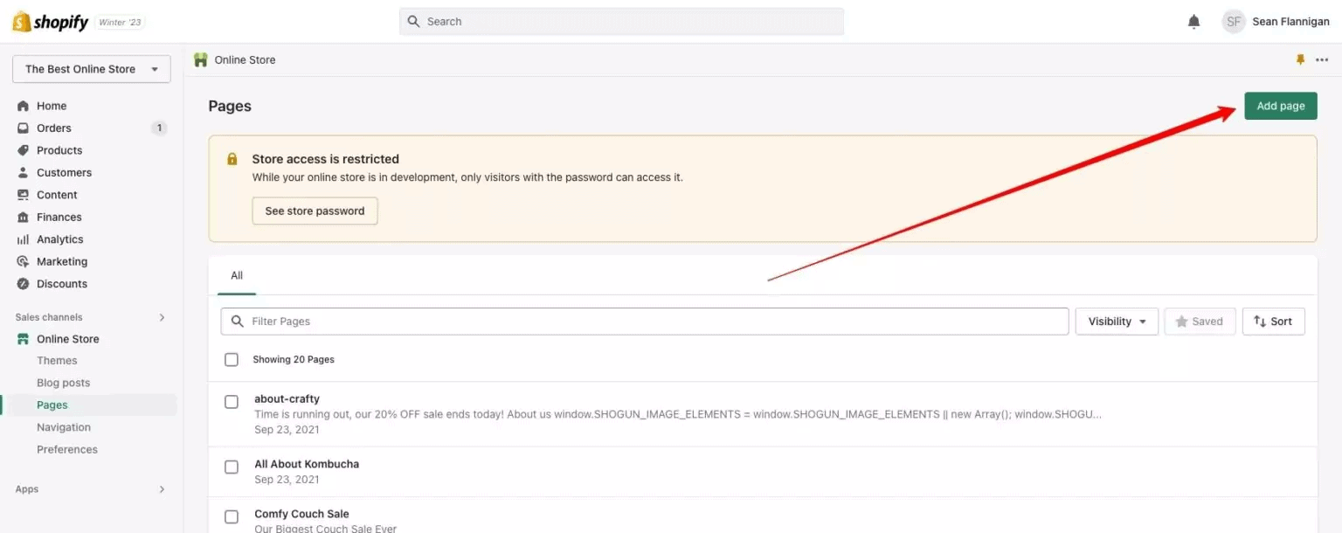Open the notifications bell
Image resolution: width=1342 pixels, height=533 pixels.
(x=1193, y=21)
